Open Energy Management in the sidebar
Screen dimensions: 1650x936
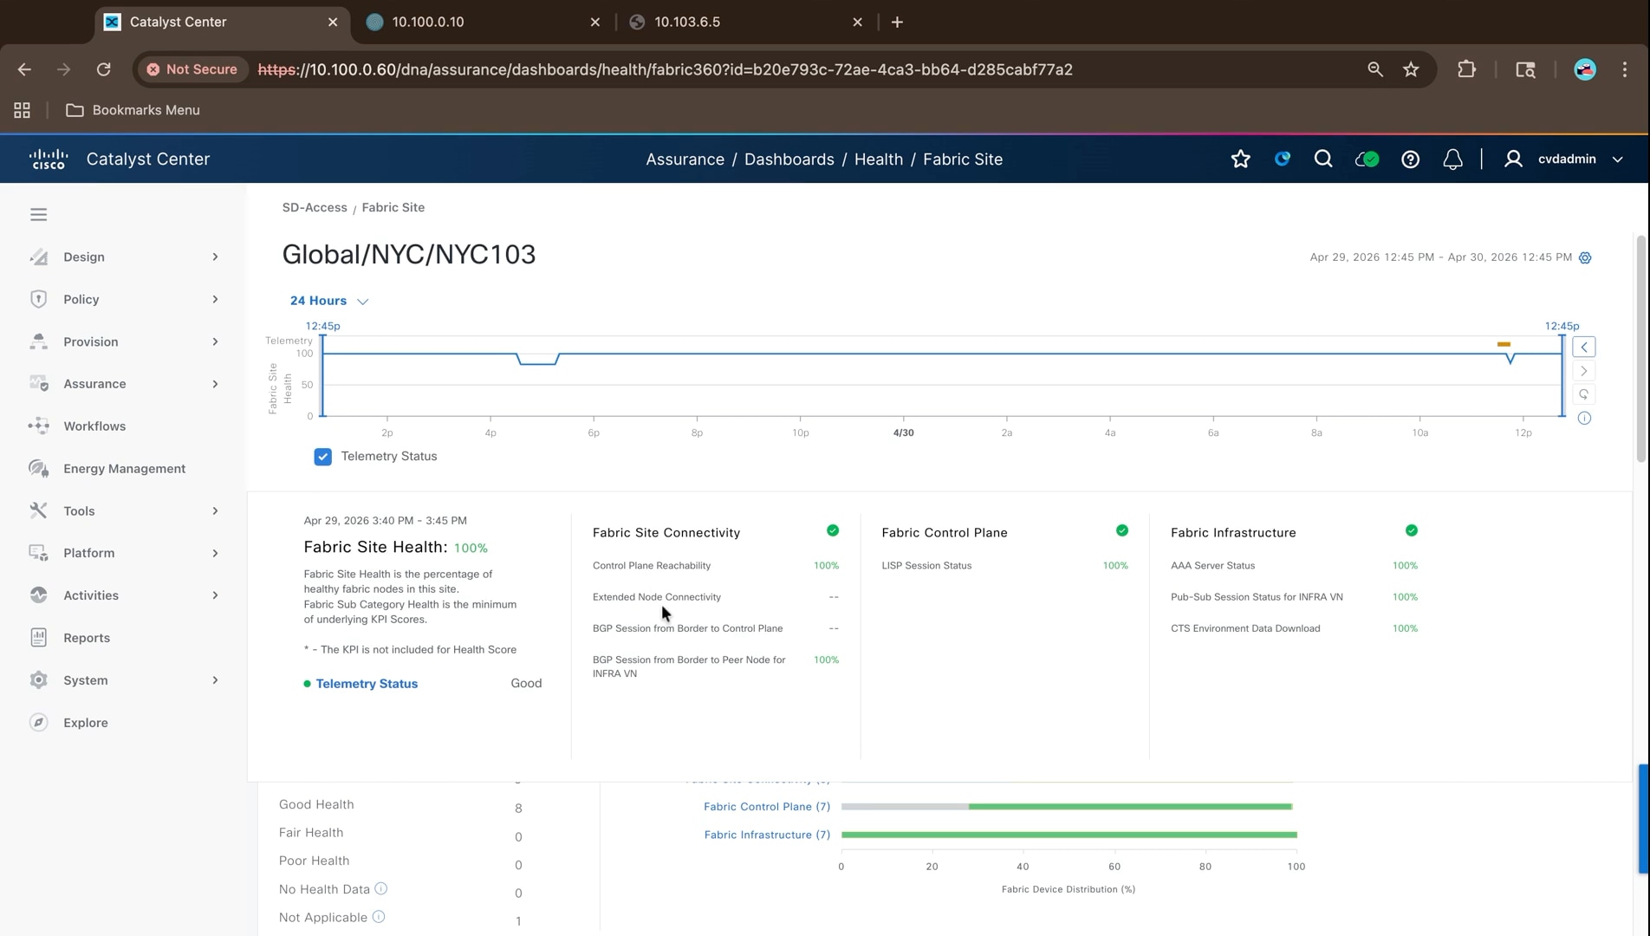124,469
